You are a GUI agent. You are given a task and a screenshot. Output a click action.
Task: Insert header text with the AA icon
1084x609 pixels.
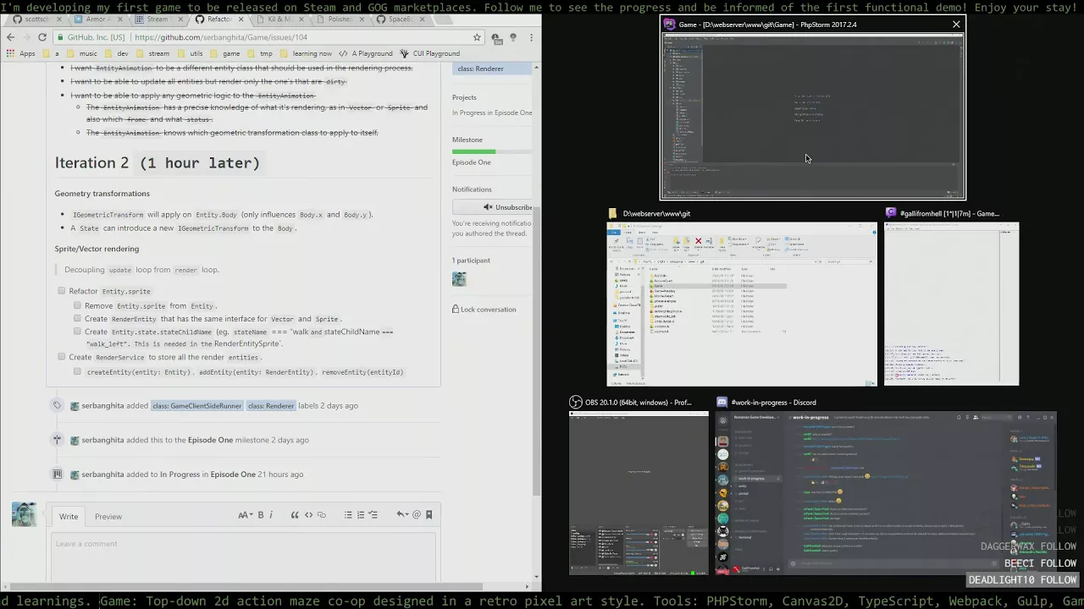point(244,514)
